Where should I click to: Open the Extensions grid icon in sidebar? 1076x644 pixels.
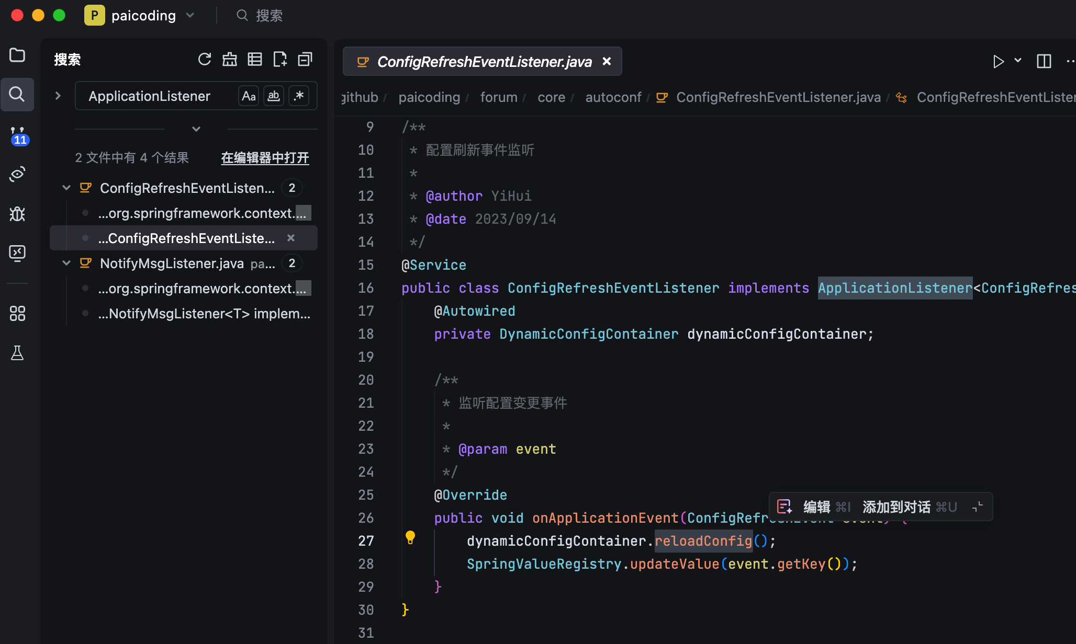point(17,313)
